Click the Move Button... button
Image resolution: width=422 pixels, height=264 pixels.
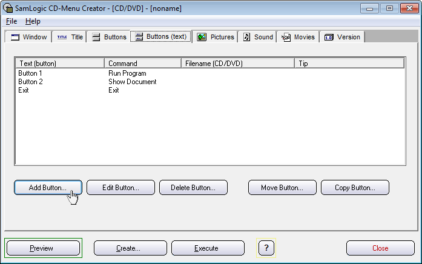click(x=282, y=188)
